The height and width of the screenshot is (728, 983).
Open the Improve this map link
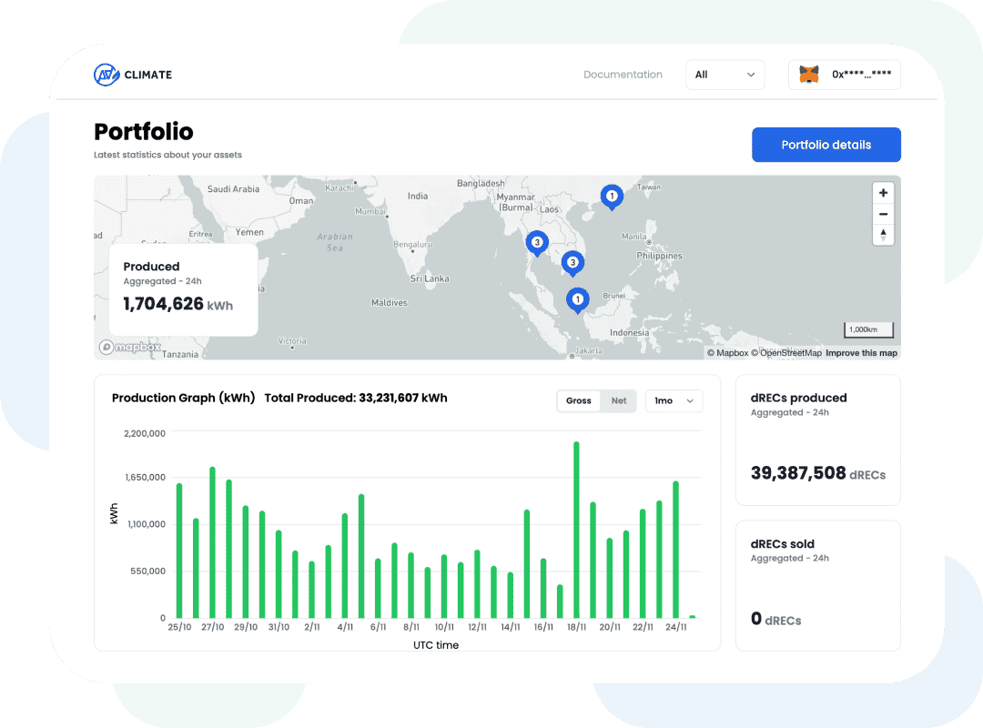[x=860, y=352]
